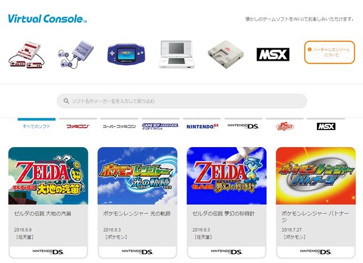
Task: Filter by the Nintendo DS tab
Action: (243, 127)
